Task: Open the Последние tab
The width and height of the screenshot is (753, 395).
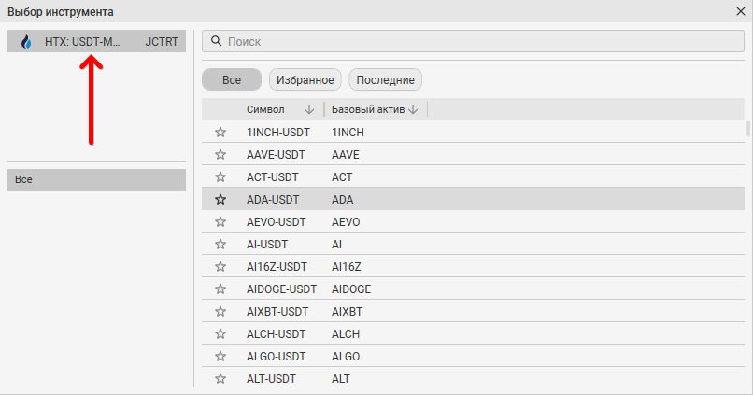Action: point(385,80)
